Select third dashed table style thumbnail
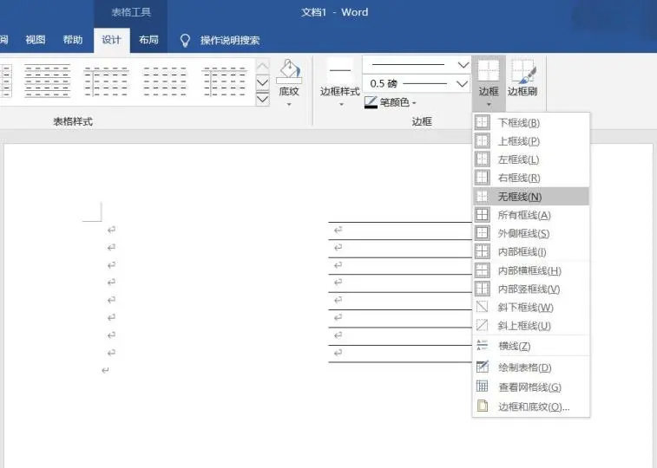657x468 pixels. (165, 81)
